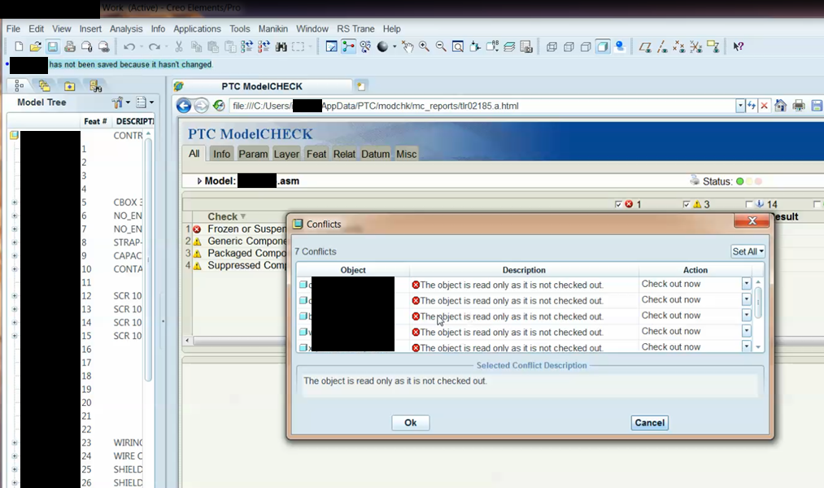Refit the model to the screen
The image size is (824, 488).
pos(458,46)
